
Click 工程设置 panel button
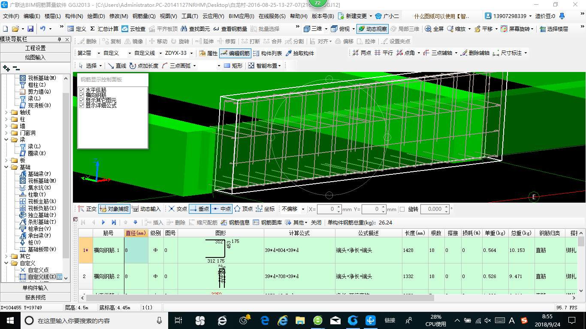[35, 48]
